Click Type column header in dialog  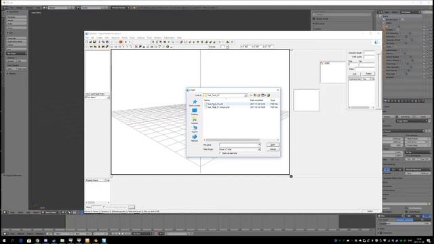click(x=273, y=100)
